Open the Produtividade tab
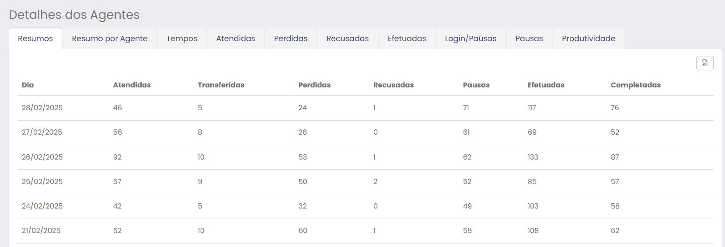725x247 pixels. tap(588, 38)
